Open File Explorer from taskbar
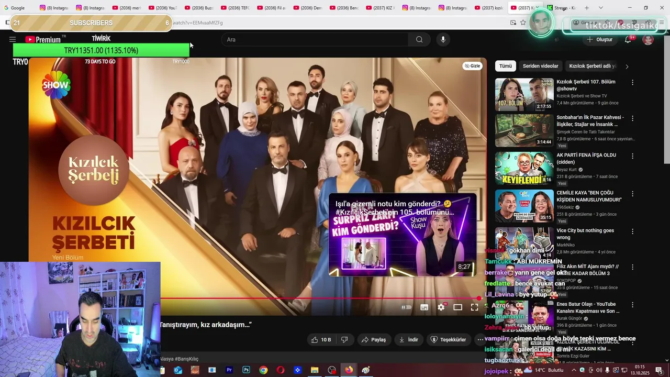This screenshot has height=377, width=670. pyautogui.click(x=315, y=370)
